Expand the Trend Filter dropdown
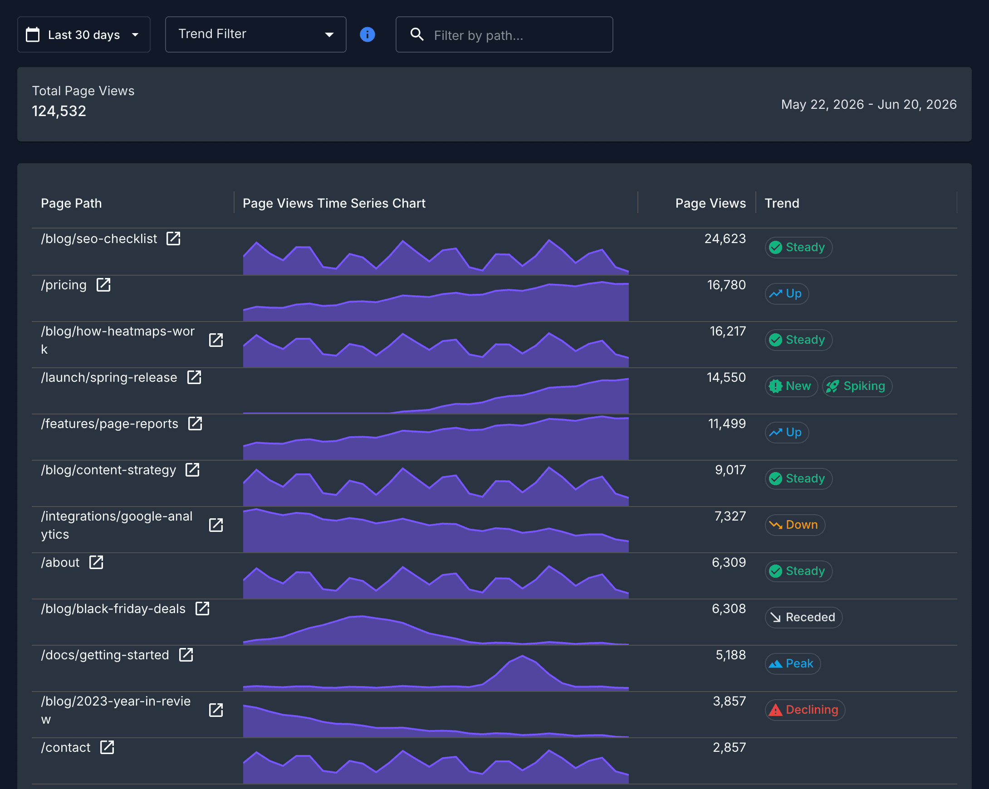 point(255,34)
